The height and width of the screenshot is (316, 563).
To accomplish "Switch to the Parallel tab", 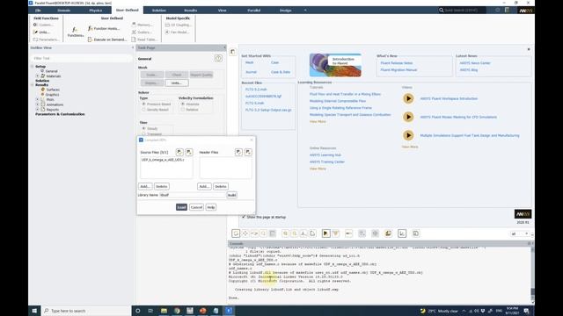I will tap(254, 11).
